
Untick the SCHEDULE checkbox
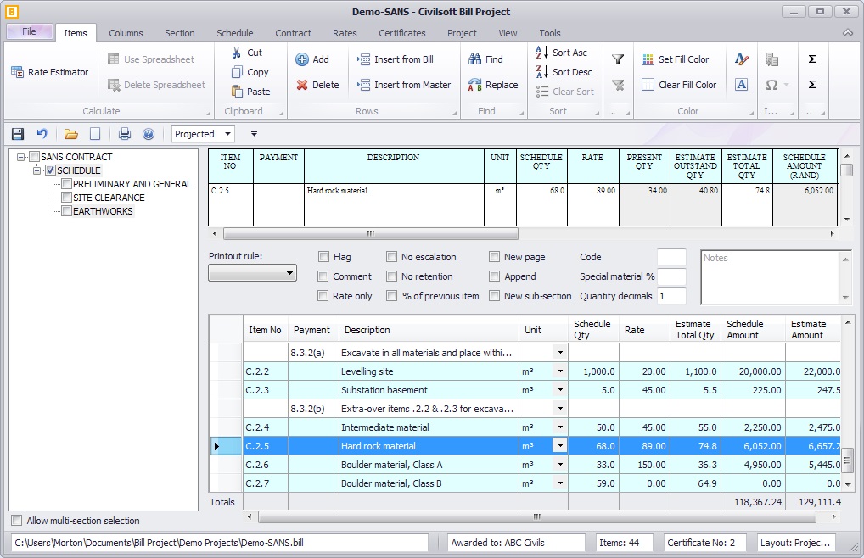coord(50,170)
